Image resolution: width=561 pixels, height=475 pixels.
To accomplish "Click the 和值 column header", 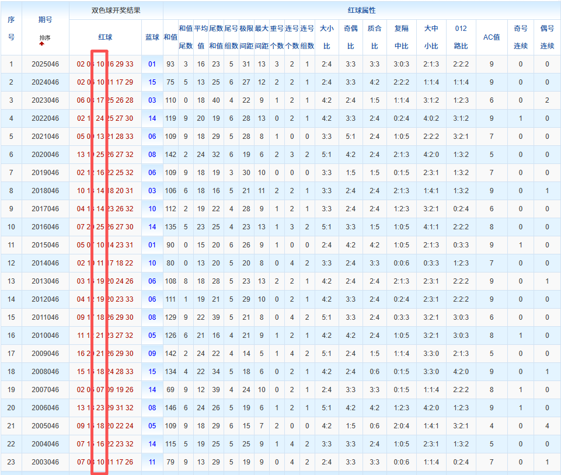I will pyautogui.click(x=170, y=37).
